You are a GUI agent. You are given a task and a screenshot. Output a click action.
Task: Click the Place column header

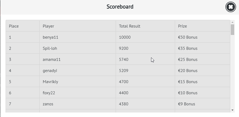pos(14,26)
